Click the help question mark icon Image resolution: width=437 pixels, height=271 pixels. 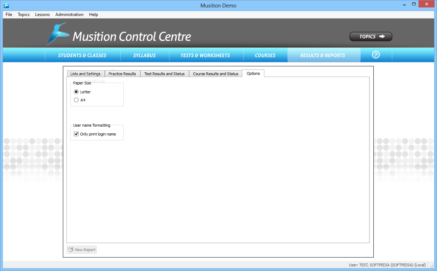tap(376, 55)
